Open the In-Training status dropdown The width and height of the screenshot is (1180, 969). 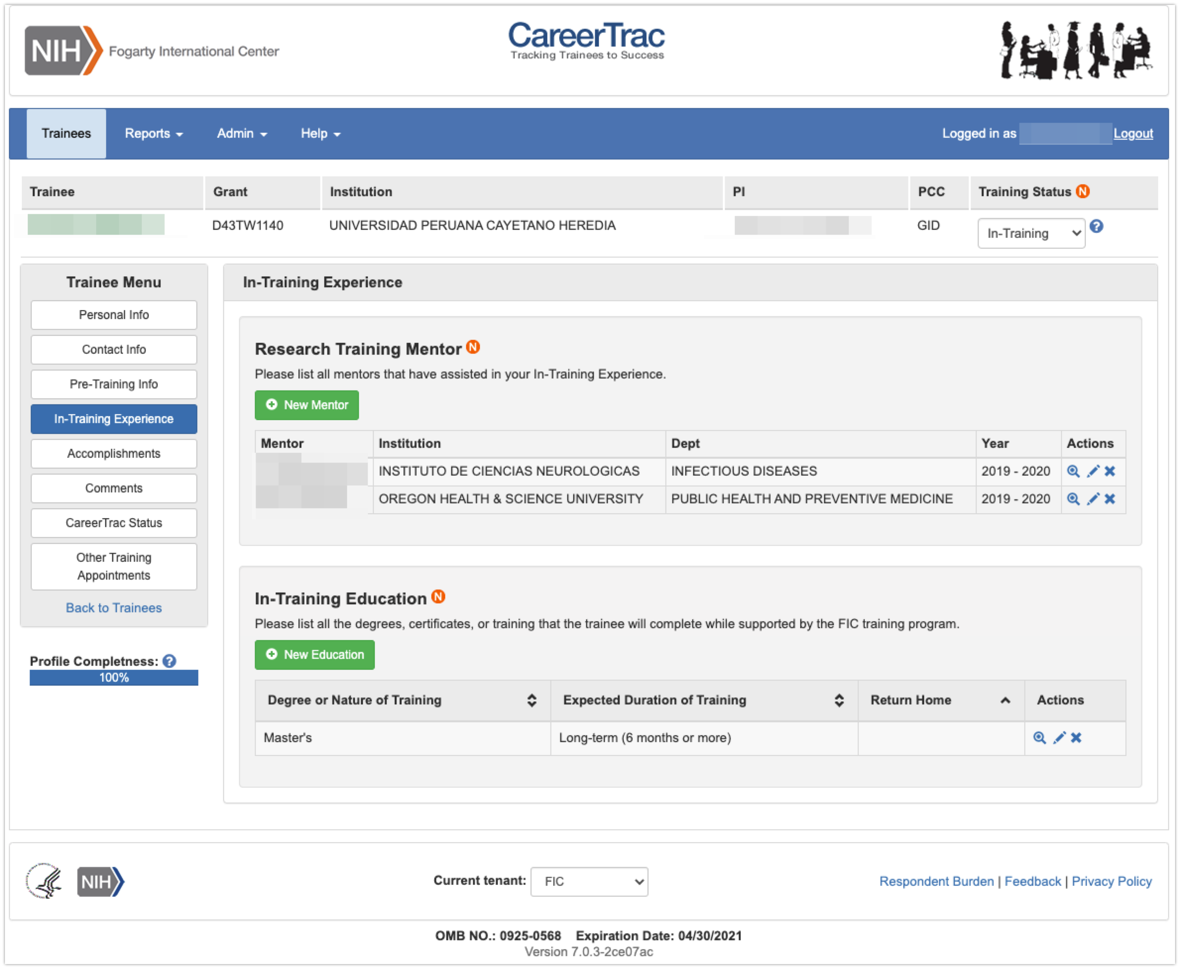tap(1031, 233)
